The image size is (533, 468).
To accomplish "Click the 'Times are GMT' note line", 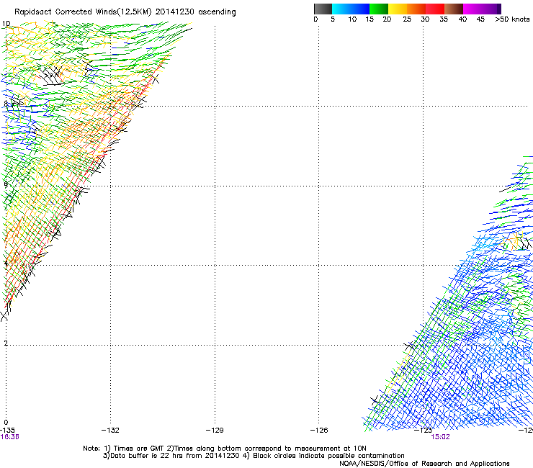I will [x=225, y=449].
